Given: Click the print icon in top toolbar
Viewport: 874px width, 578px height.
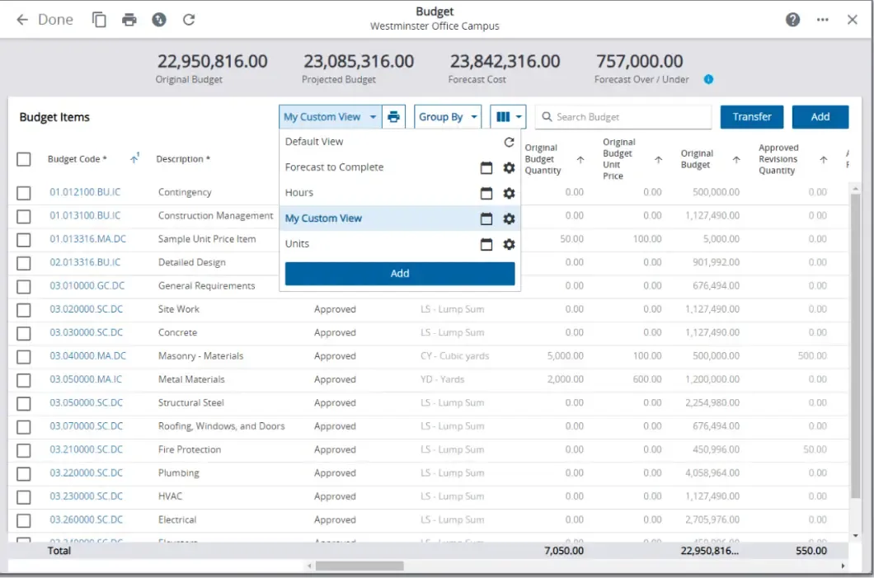Looking at the screenshot, I should click(x=129, y=20).
